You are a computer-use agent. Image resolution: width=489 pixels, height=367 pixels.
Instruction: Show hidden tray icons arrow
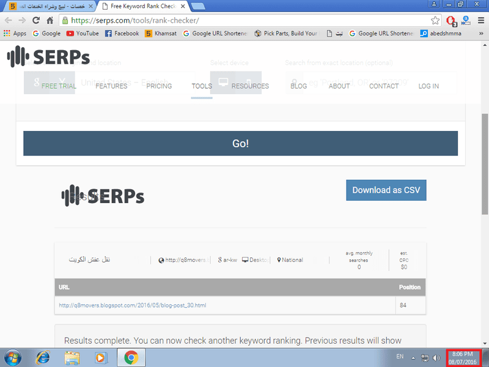(x=413, y=358)
